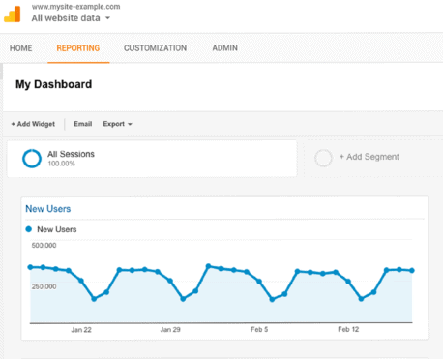Screen dimensions: 443x359
Task: Expand the Export dropdown menu
Action: [117, 124]
